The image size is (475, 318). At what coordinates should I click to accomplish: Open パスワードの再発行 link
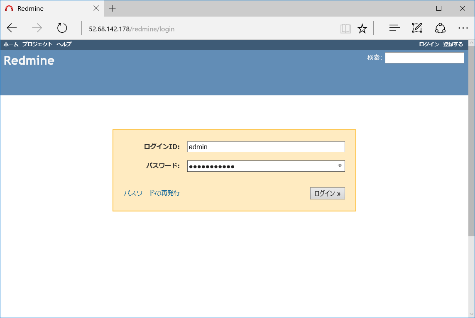click(x=152, y=193)
